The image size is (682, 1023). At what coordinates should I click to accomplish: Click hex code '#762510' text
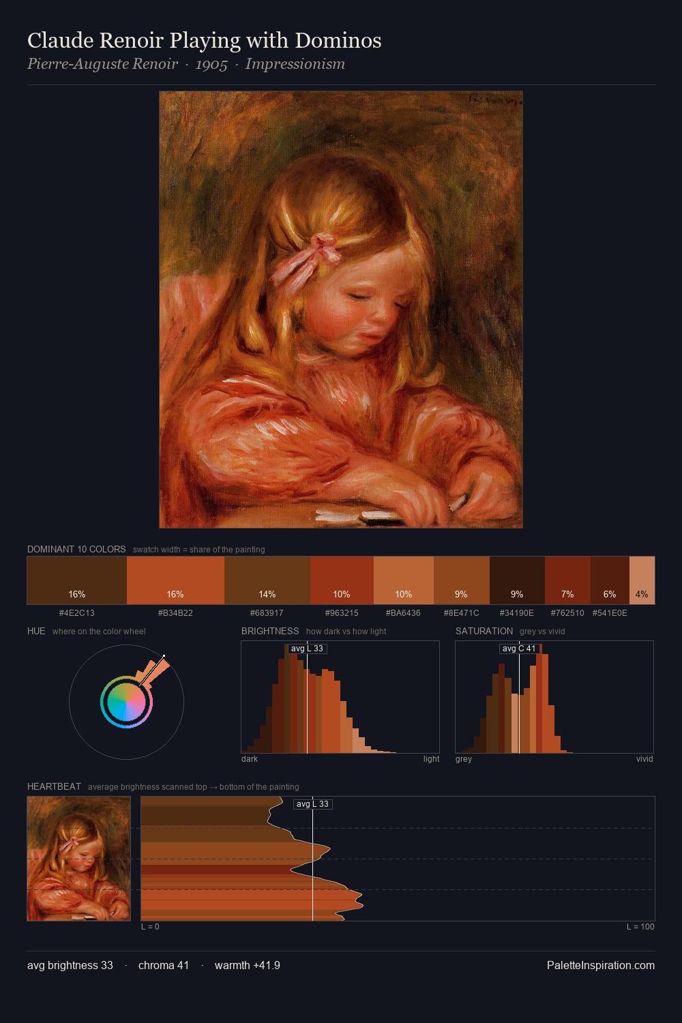[x=567, y=613]
